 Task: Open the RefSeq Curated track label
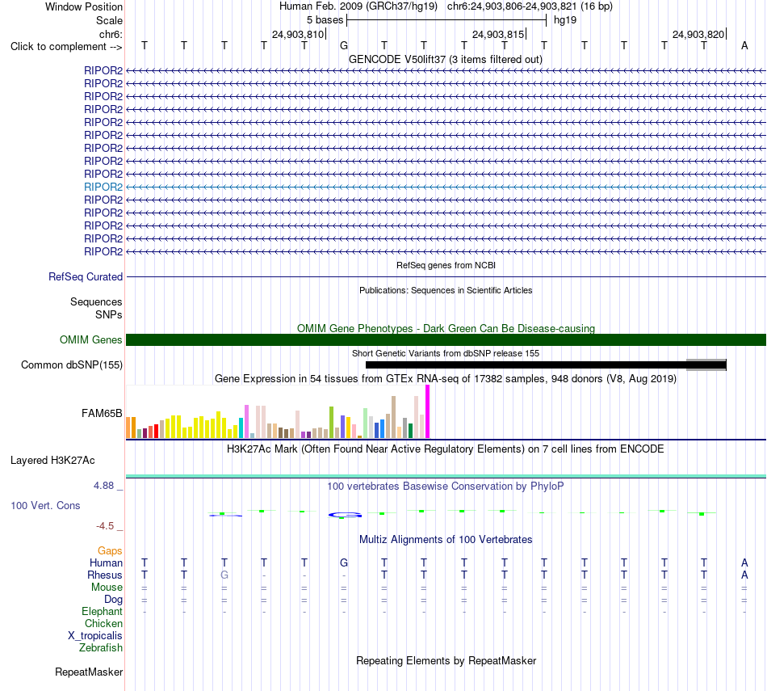point(86,276)
